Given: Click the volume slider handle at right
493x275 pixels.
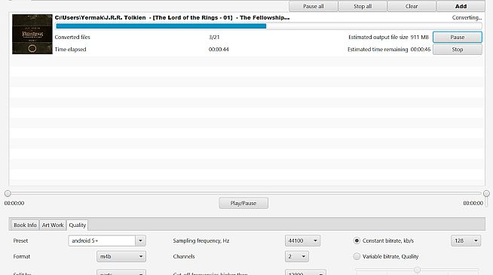Looking at the screenshot, I should pos(486,194).
